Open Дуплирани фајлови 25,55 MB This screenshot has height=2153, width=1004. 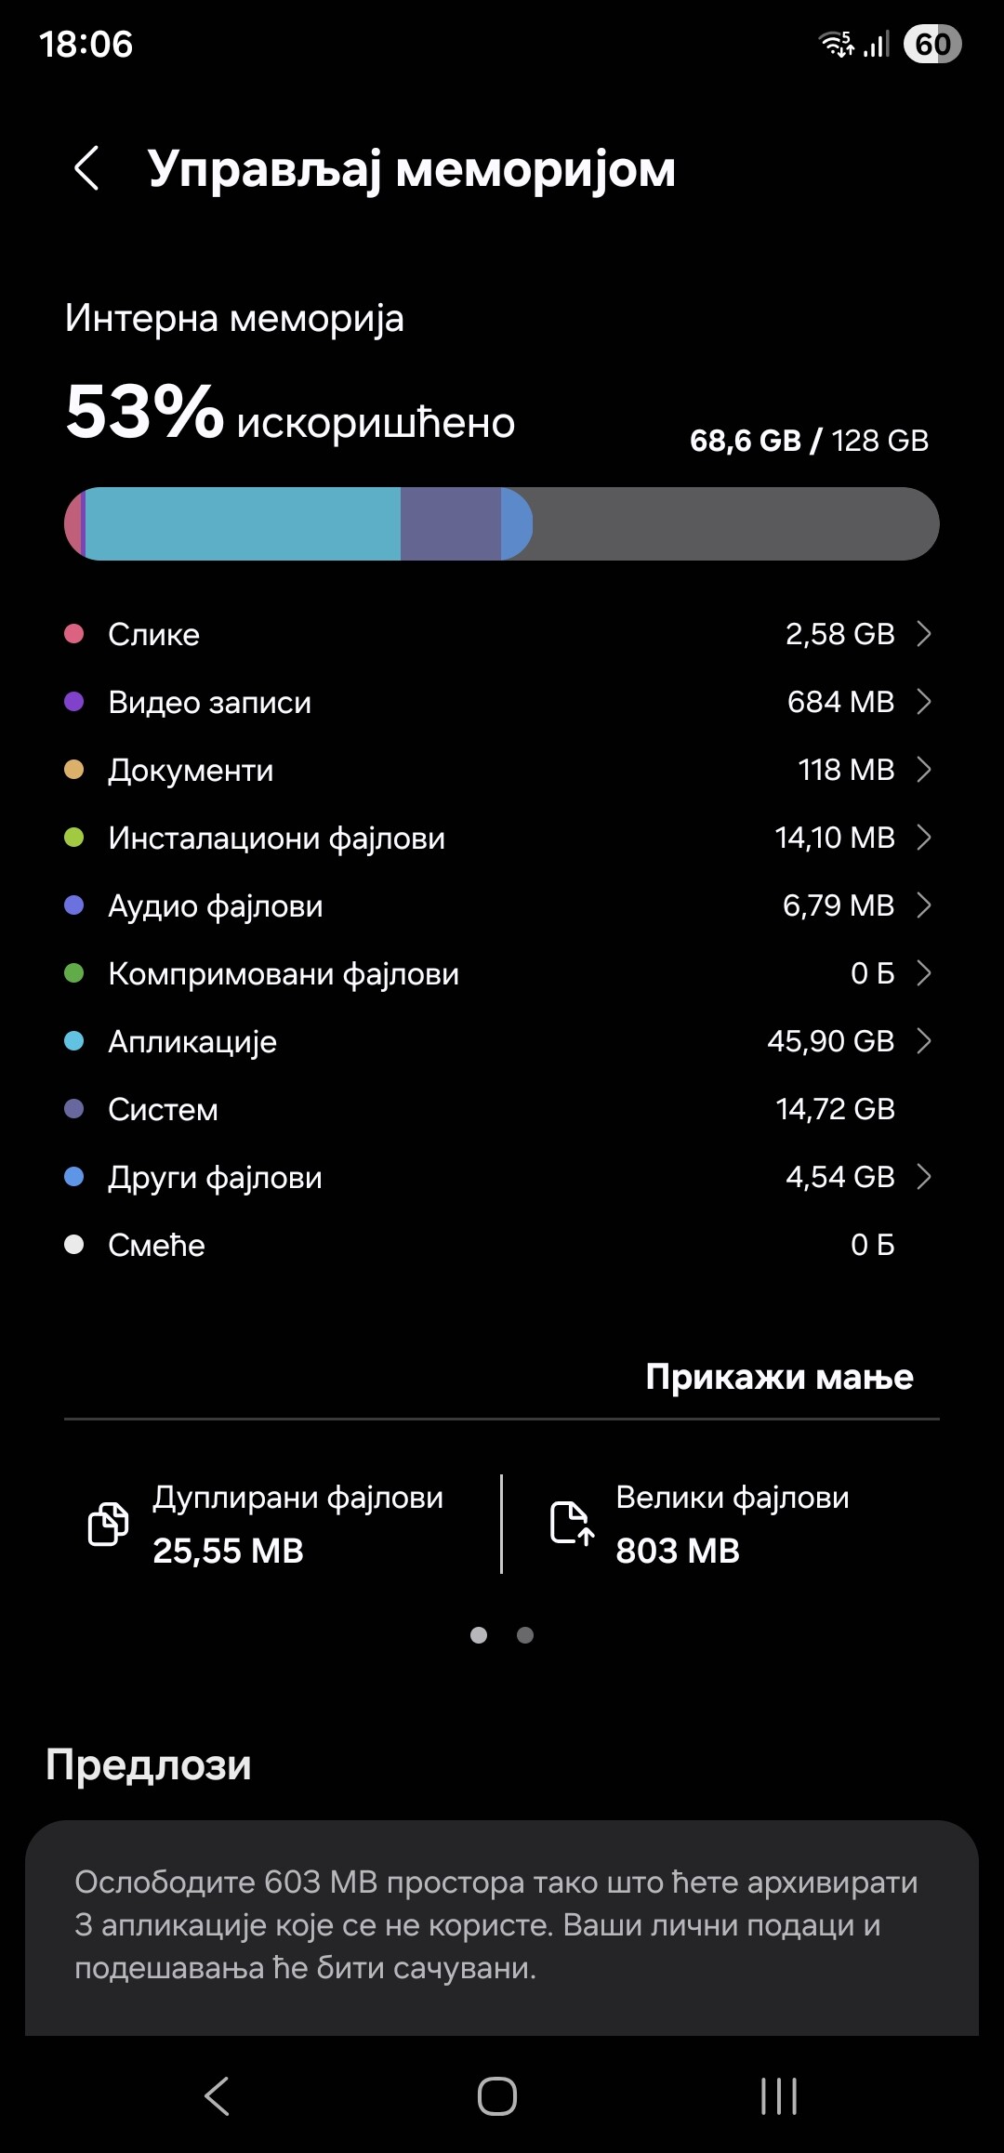[297, 1524]
